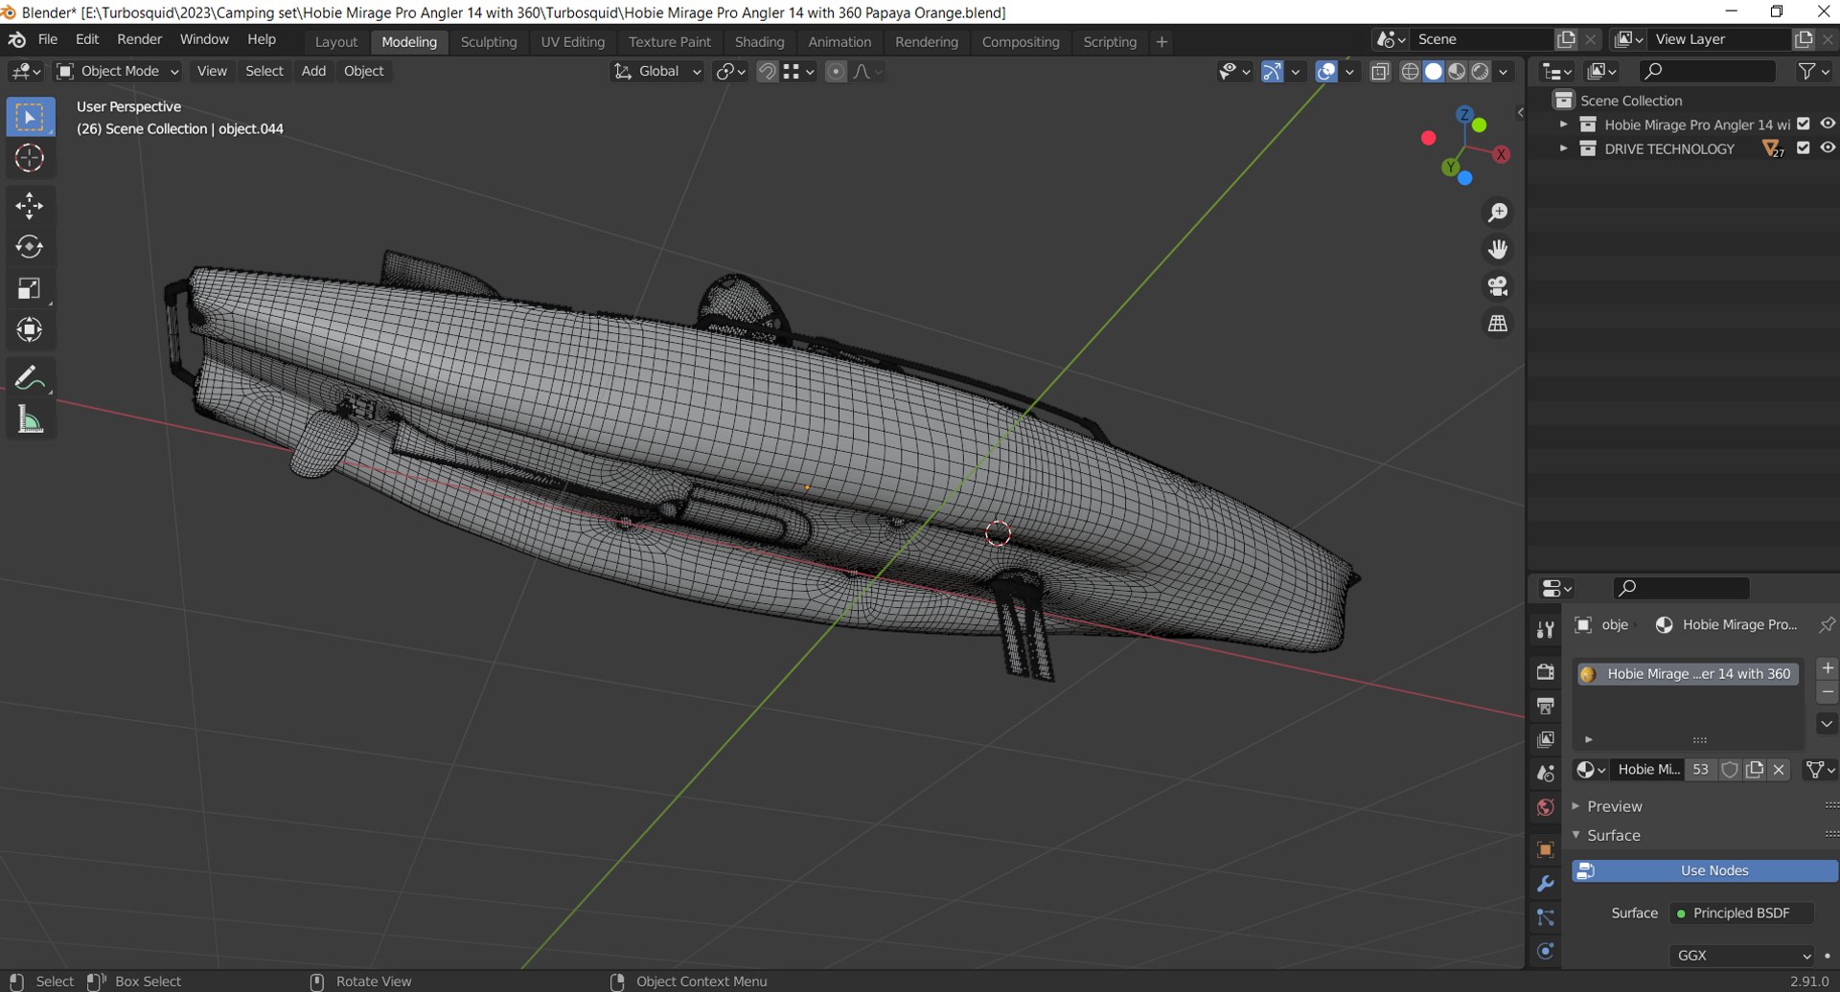This screenshot has height=992, width=1840.
Task: Toggle X-ray mode in viewport header
Action: (x=1380, y=71)
